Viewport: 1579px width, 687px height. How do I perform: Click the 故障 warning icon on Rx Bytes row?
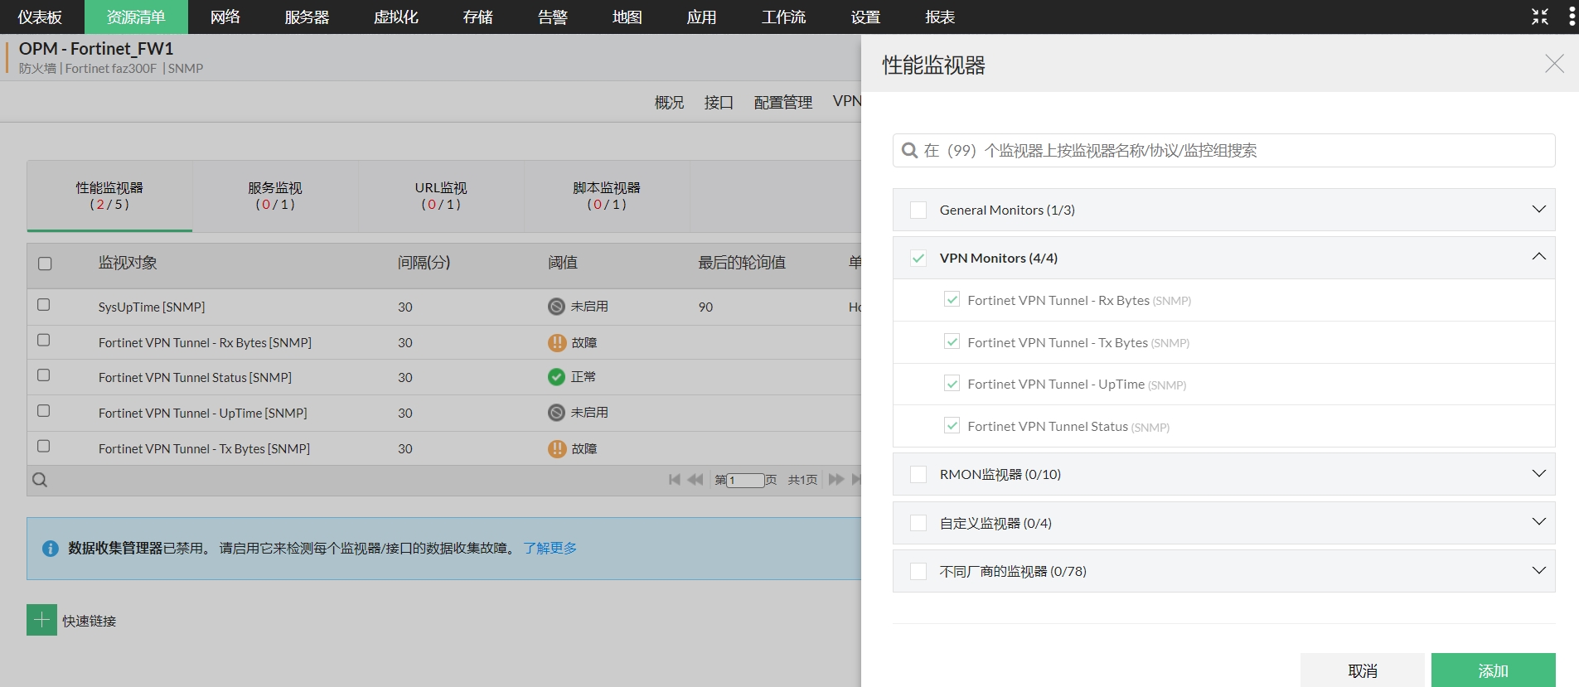click(556, 342)
